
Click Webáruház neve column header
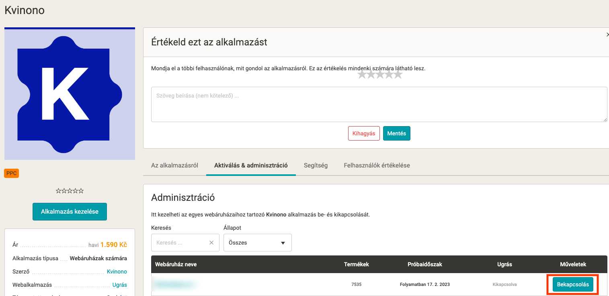point(176,264)
